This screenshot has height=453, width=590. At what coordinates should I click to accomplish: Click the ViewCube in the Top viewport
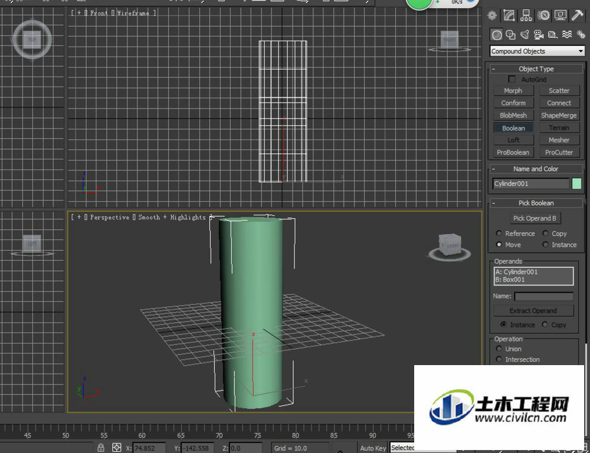(x=32, y=40)
